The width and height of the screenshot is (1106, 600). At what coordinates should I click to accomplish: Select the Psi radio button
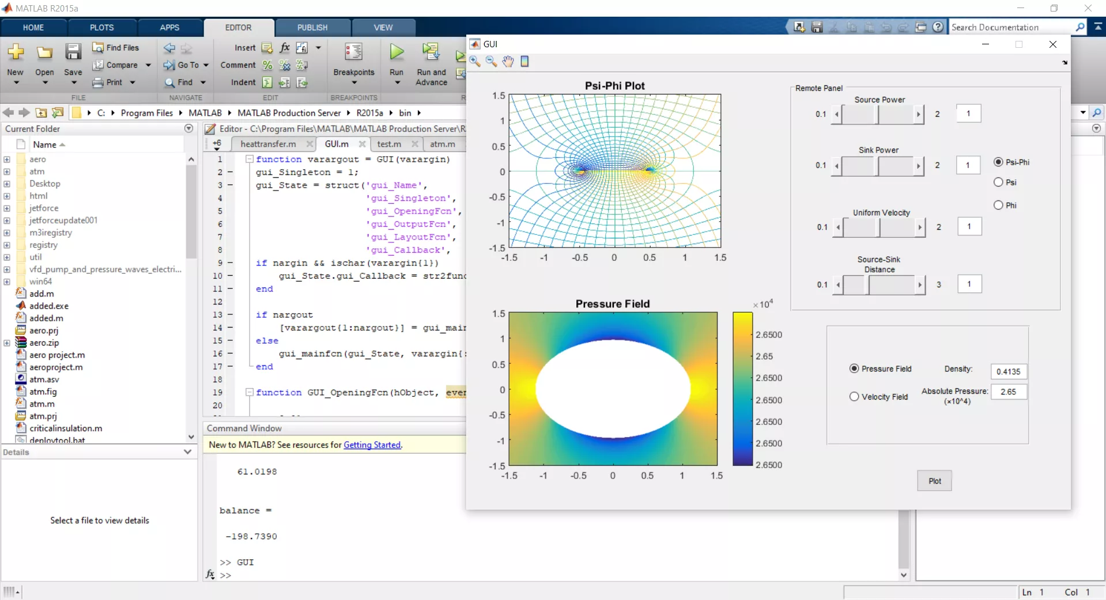[998, 183]
